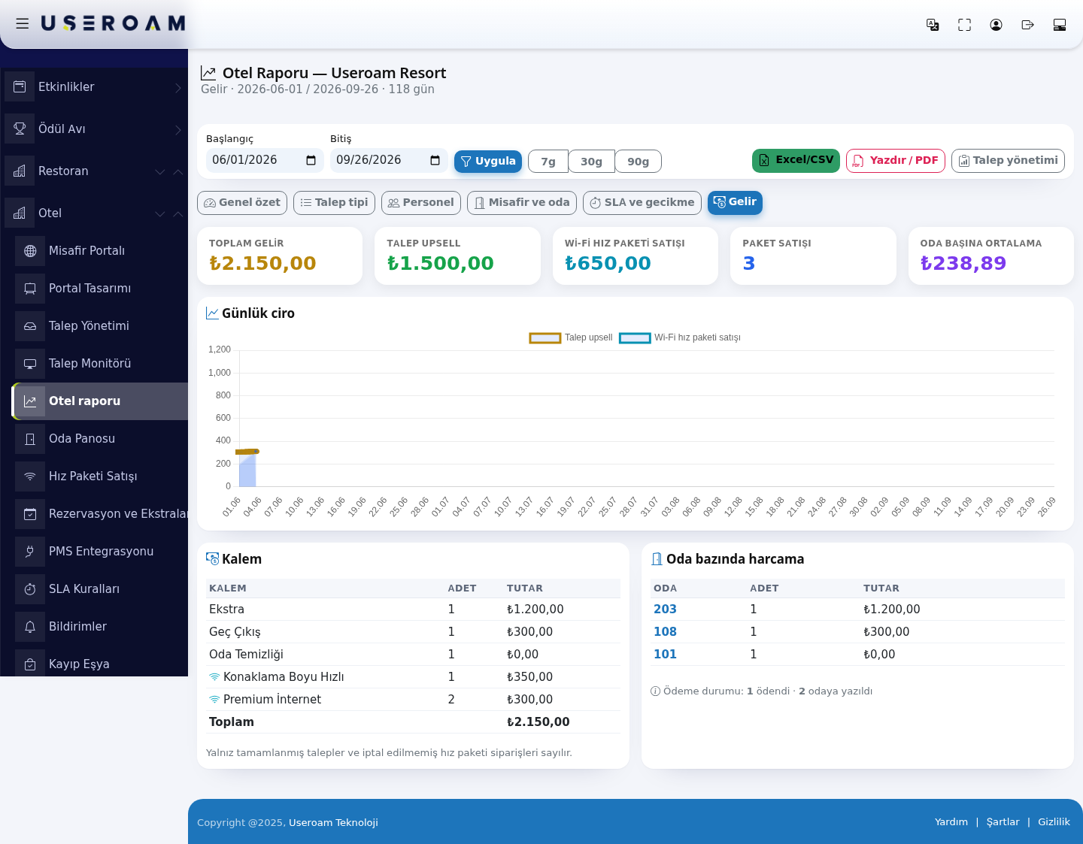Open Talep Monitörü in sidebar
The image size is (1083, 844).
tap(99, 364)
